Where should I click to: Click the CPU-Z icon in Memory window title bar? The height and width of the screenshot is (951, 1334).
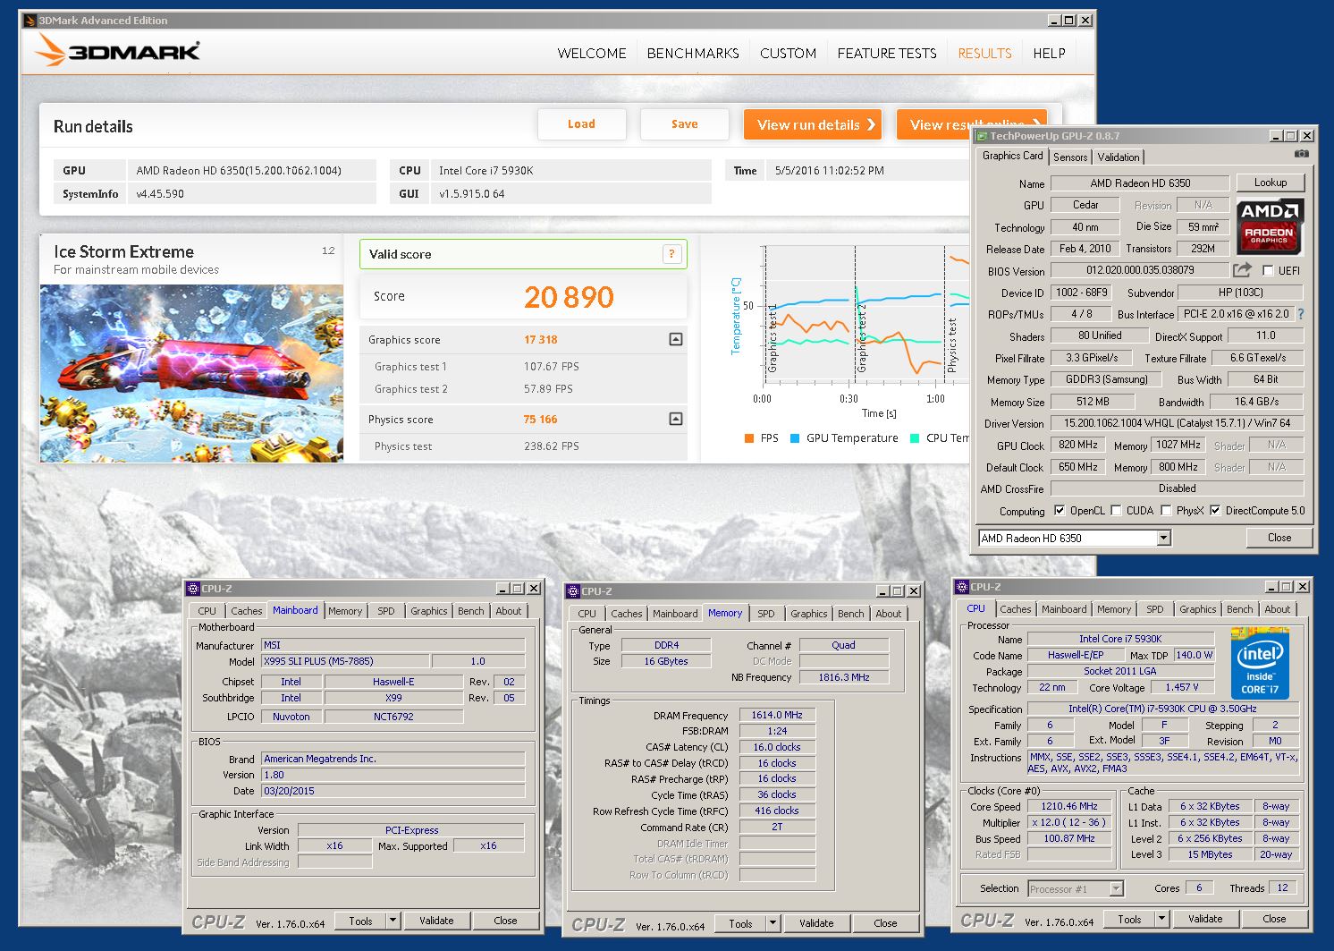(x=572, y=590)
